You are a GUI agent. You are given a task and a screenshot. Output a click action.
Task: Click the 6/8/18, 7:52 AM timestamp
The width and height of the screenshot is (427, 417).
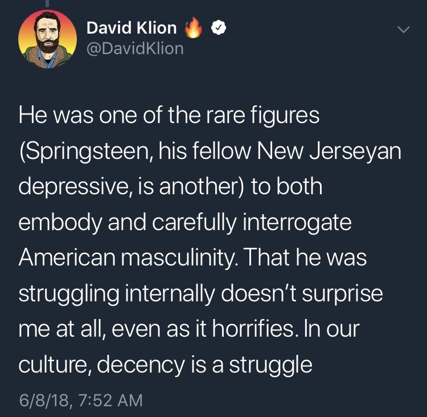(80, 400)
